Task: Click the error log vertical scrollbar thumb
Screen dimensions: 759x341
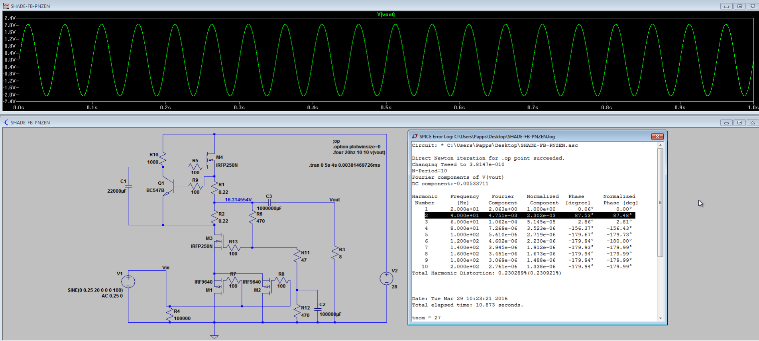Action: point(661,203)
